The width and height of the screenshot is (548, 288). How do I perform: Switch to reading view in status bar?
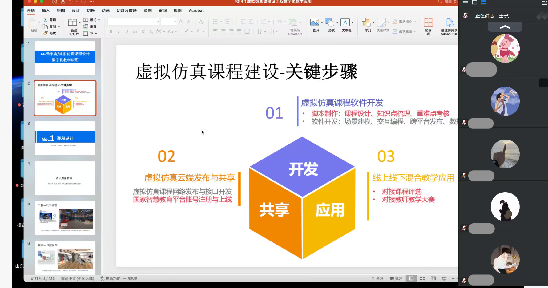[433, 278]
